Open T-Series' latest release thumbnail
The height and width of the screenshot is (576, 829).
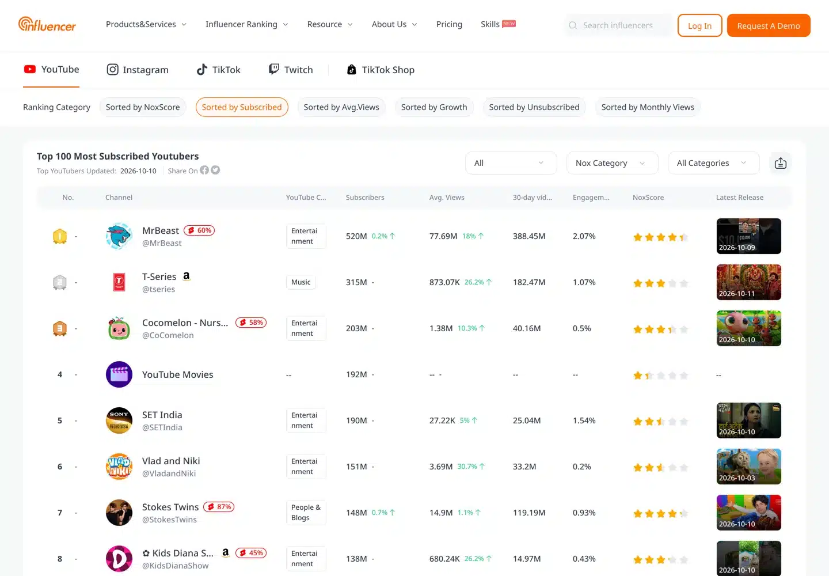tap(749, 282)
